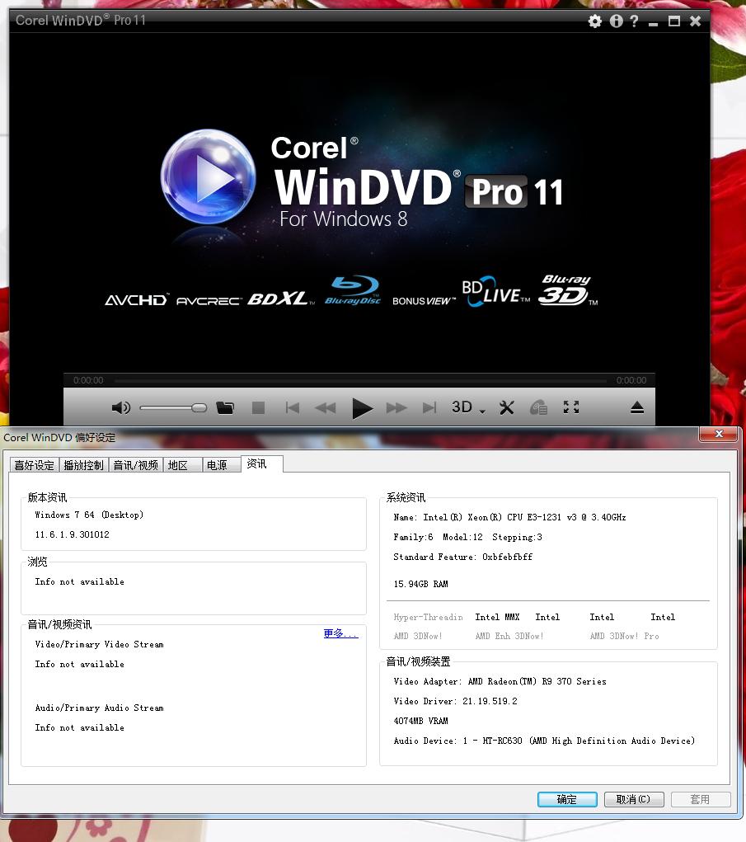Toggle 3D playback mode
Screen dimensions: 746x842
pyautogui.click(x=462, y=407)
